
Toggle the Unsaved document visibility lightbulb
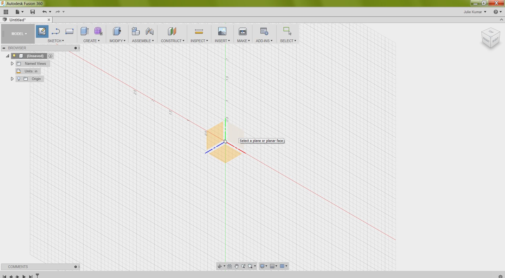pyautogui.click(x=14, y=56)
